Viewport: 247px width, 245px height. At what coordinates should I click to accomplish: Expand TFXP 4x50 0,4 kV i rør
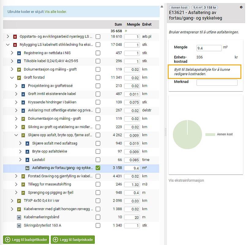point(12,201)
